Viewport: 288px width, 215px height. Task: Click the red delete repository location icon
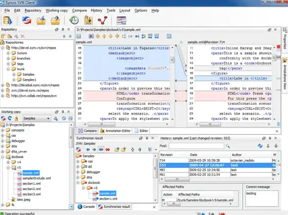coord(23,36)
